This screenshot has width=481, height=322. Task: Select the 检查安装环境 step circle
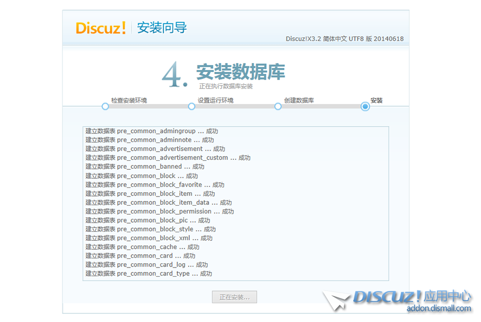pyautogui.click(x=105, y=106)
